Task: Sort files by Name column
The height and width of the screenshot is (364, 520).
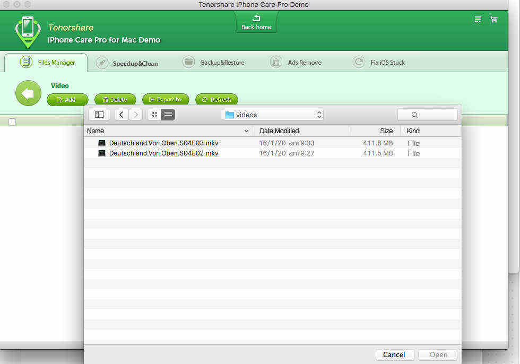Action: pos(168,131)
